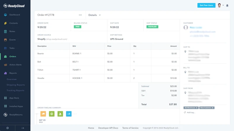Click the Amount column header
Screen dimensions: 234x131
[x=173, y=46]
